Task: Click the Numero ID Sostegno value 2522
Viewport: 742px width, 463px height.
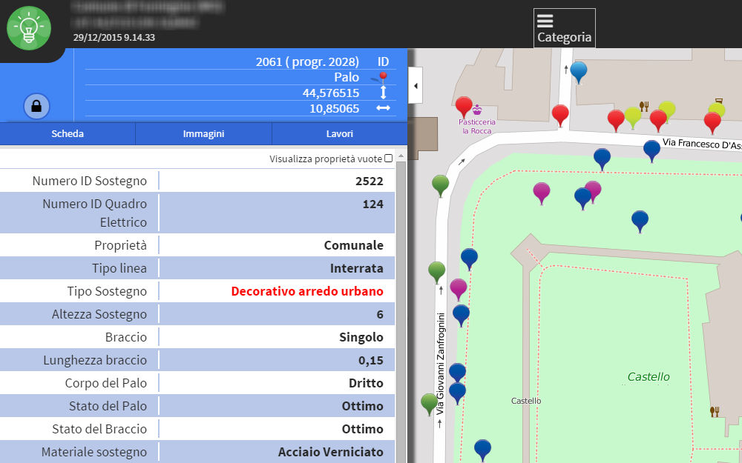Action: pos(369,181)
